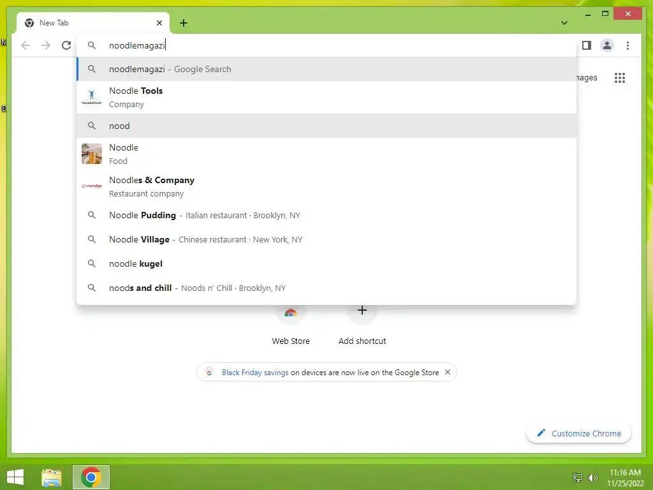Click the Noodles & Company logo
This screenshot has height=490, width=653.
(92, 186)
